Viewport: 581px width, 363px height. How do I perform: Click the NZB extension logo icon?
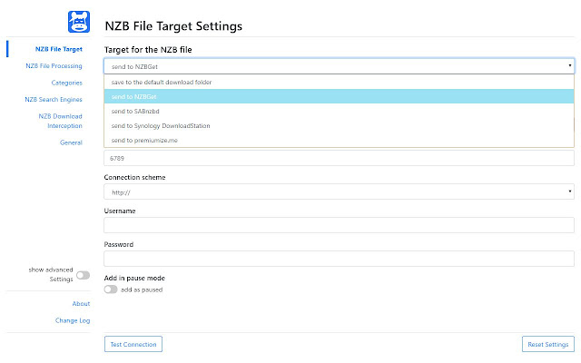[x=79, y=22]
